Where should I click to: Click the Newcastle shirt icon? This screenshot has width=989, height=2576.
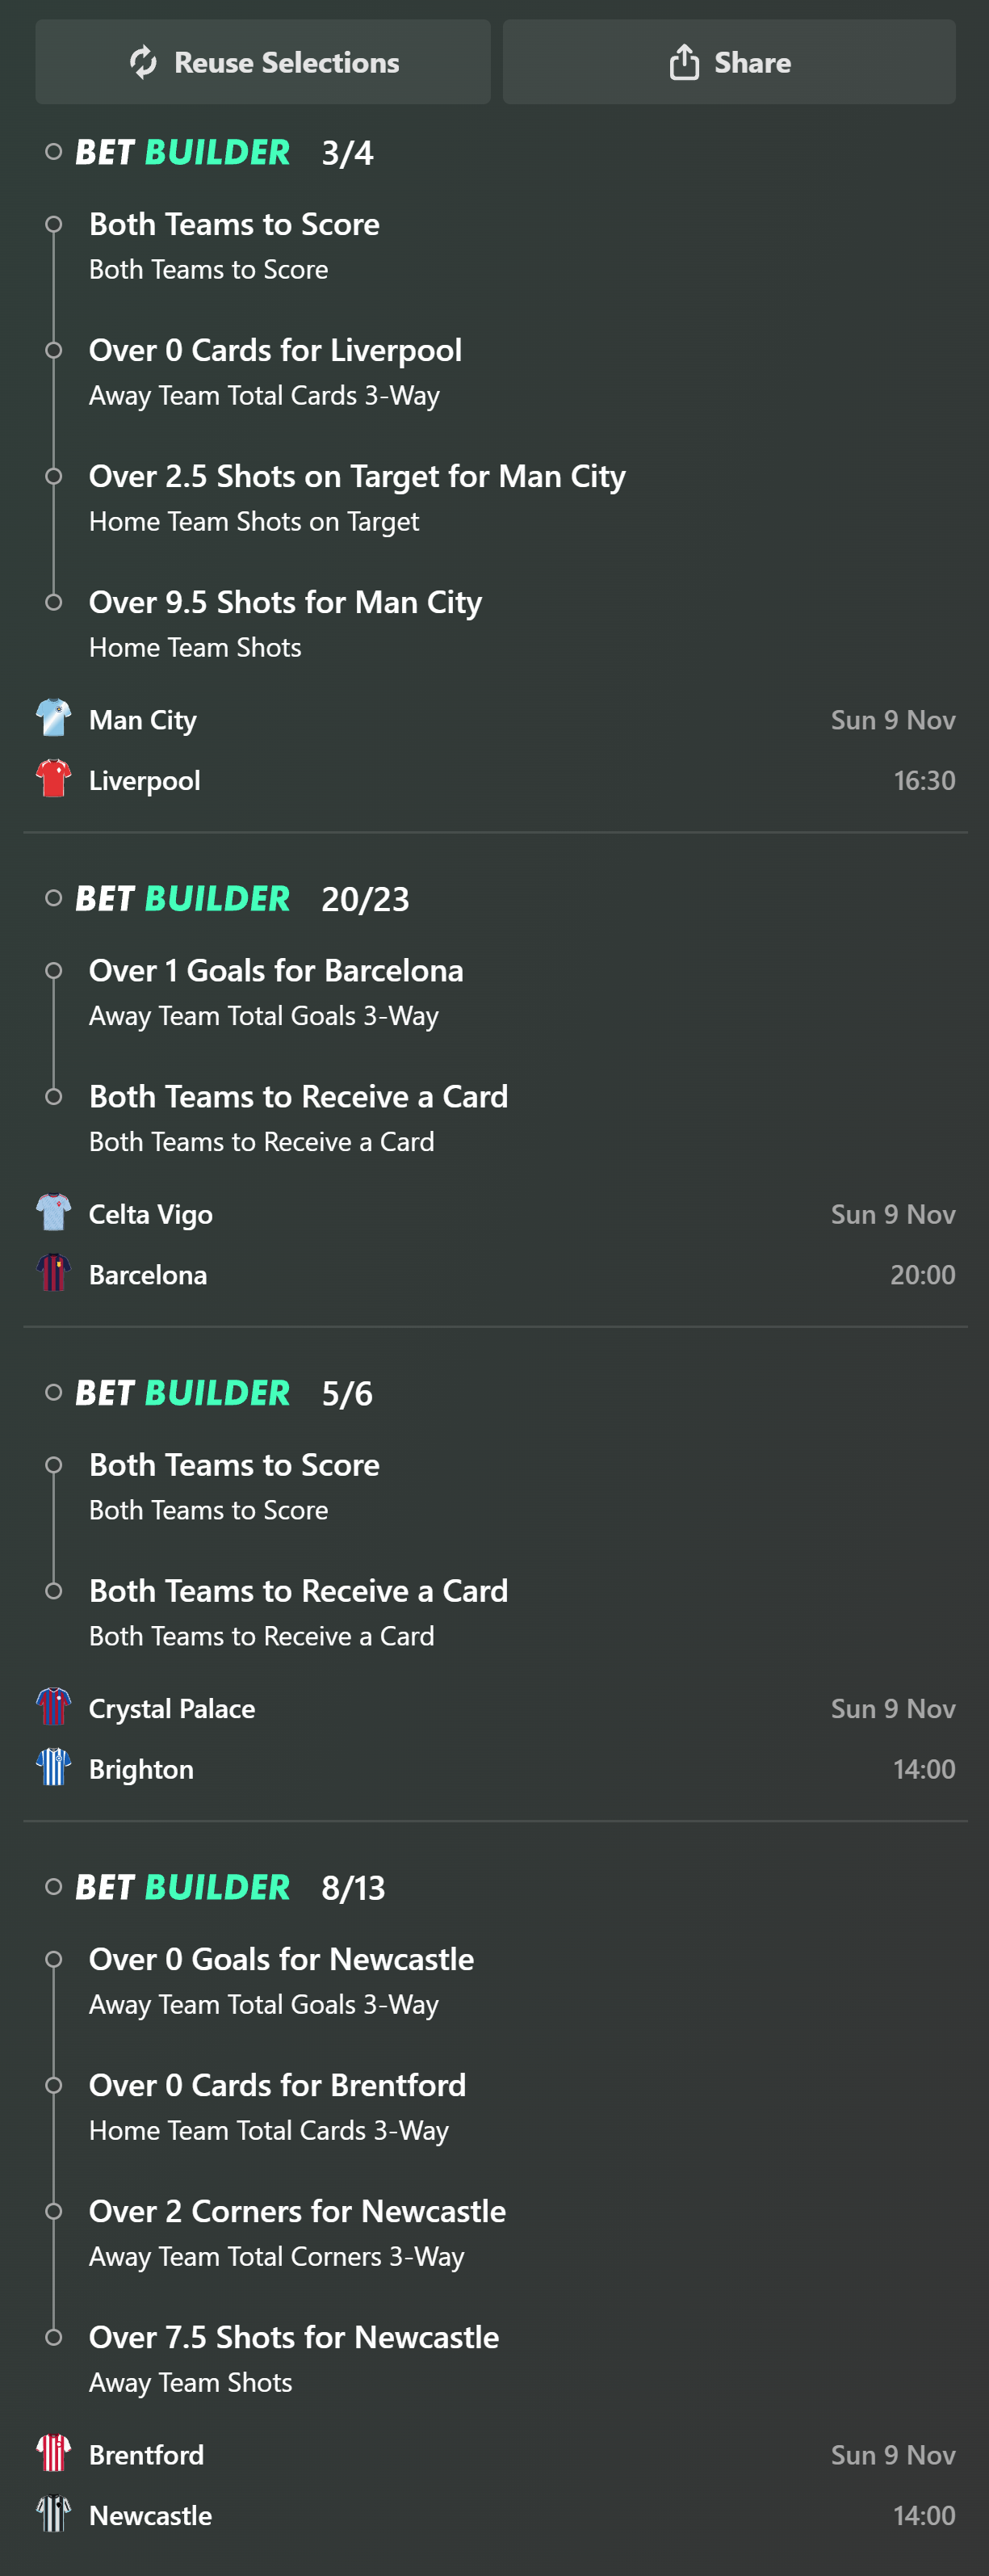coord(54,2513)
